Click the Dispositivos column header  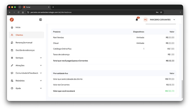point(139,32)
